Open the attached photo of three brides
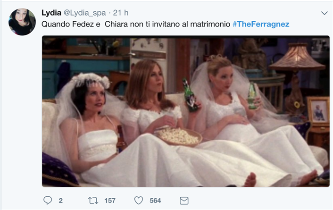 pos(186,111)
